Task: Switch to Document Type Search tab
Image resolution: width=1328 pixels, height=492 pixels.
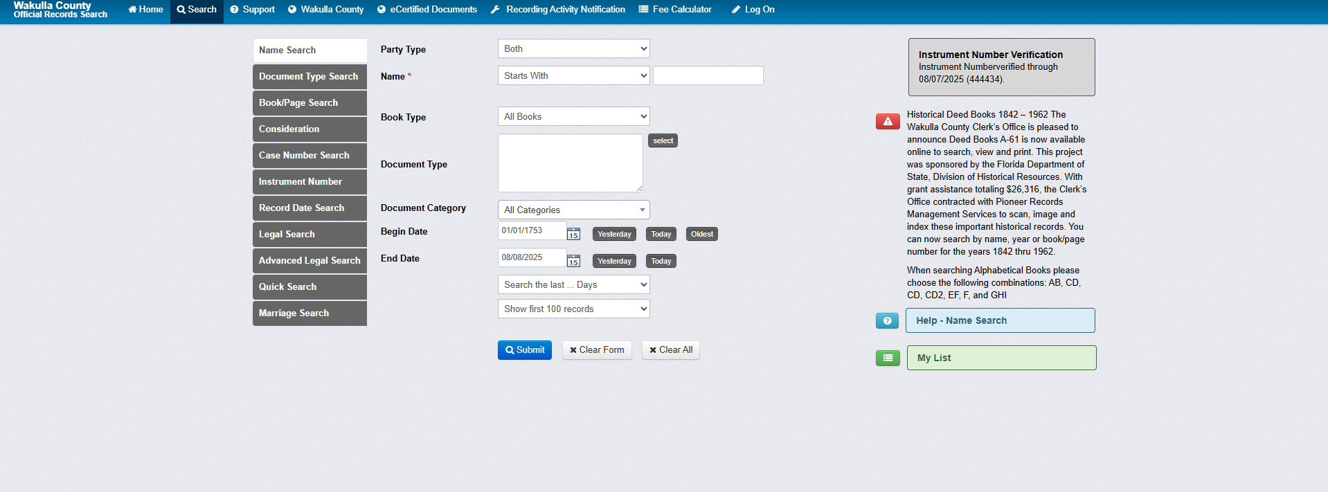Action: coord(309,77)
